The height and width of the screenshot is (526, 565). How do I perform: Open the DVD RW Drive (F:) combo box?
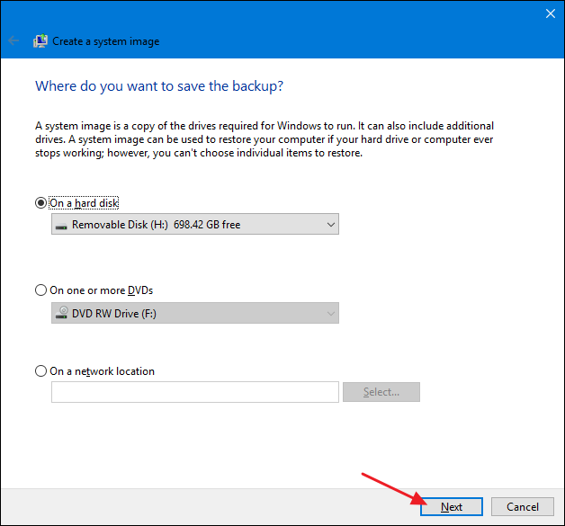(x=194, y=314)
